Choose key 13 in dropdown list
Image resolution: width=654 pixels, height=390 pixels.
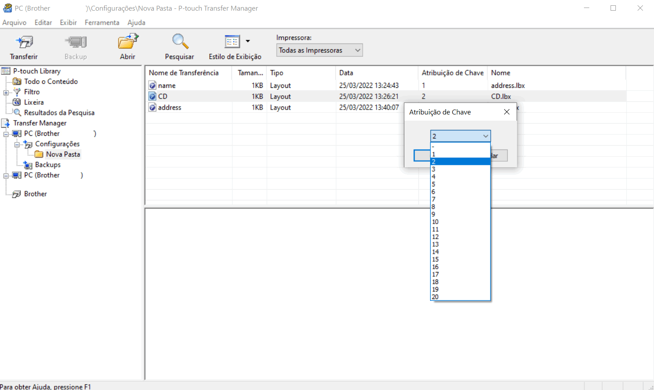point(460,244)
